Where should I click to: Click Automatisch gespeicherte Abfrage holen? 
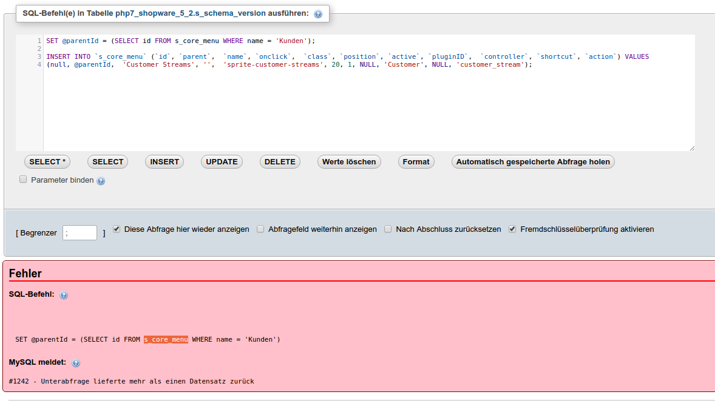(x=533, y=162)
